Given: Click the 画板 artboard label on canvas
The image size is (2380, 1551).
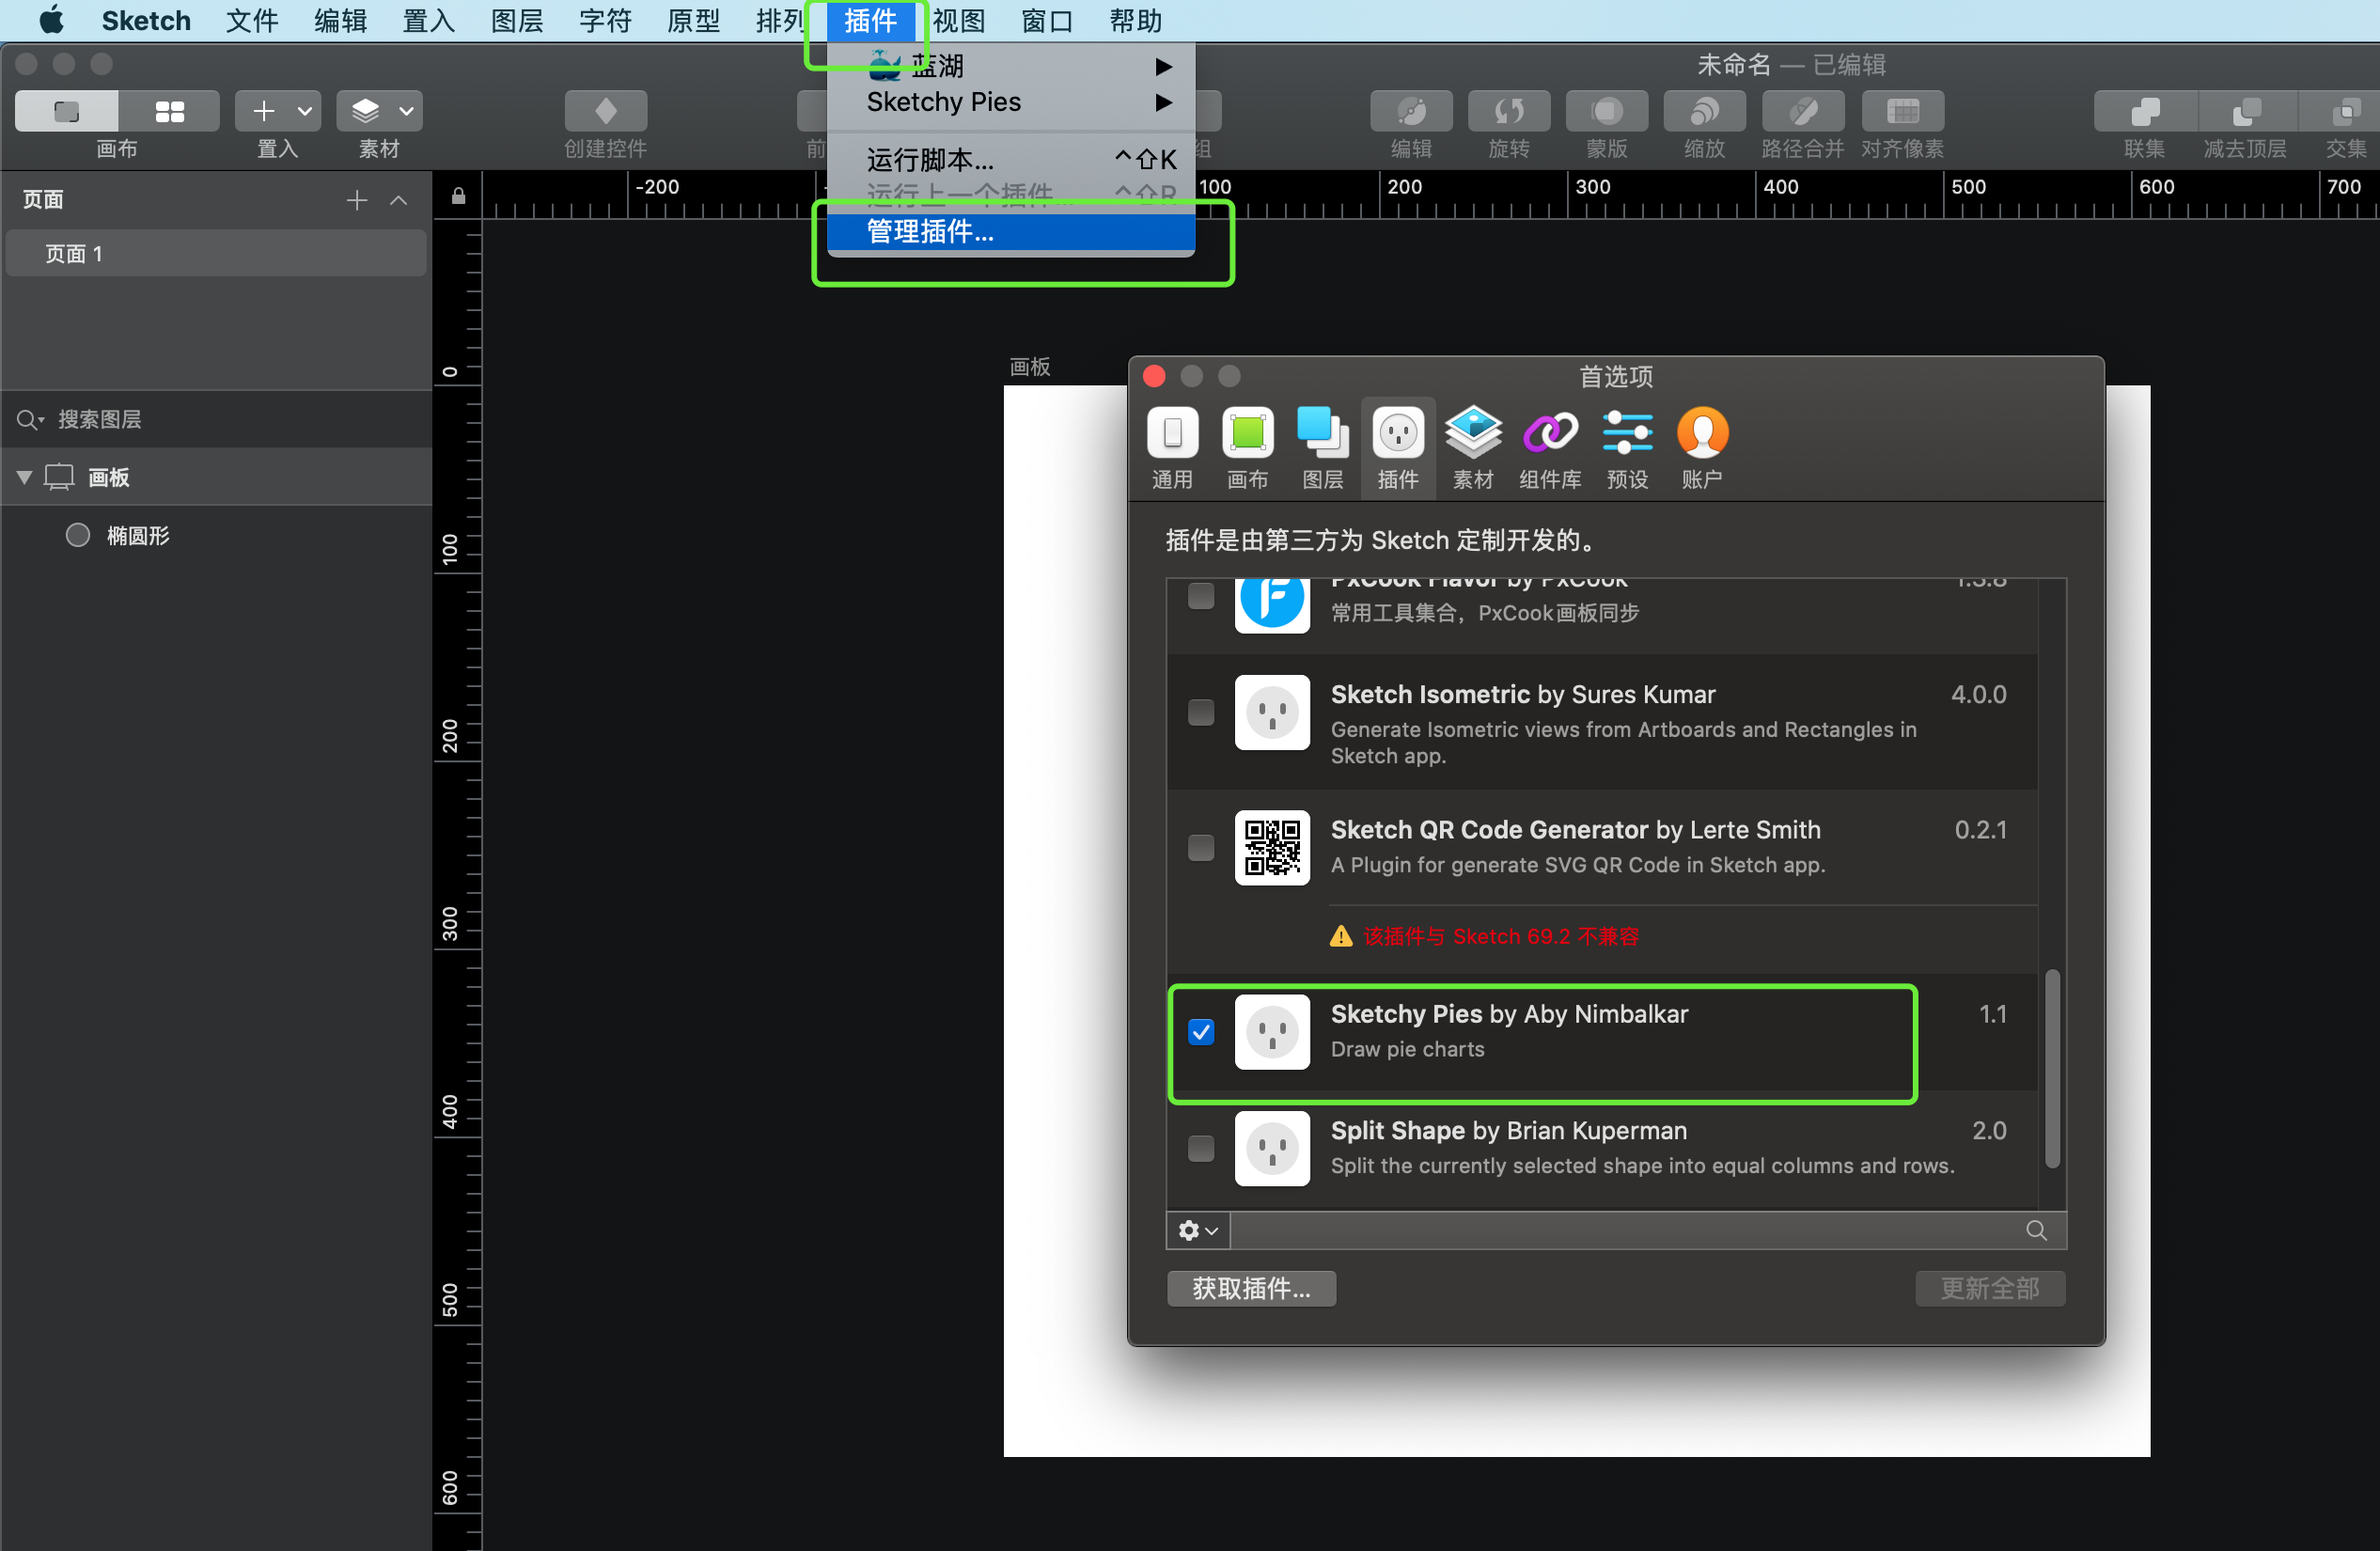Looking at the screenshot, I should tap(1029, 366).
